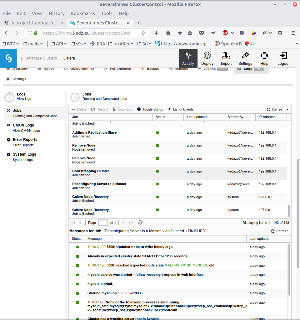The width and height of the screenshot is (300, 320).
Task: Show more bookmarks with overflow chevron
Action: pyautogui.click(x=297, y=44)
